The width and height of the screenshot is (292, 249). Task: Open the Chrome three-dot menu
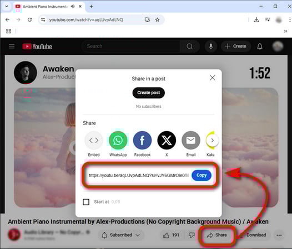(x=290, y=20)
